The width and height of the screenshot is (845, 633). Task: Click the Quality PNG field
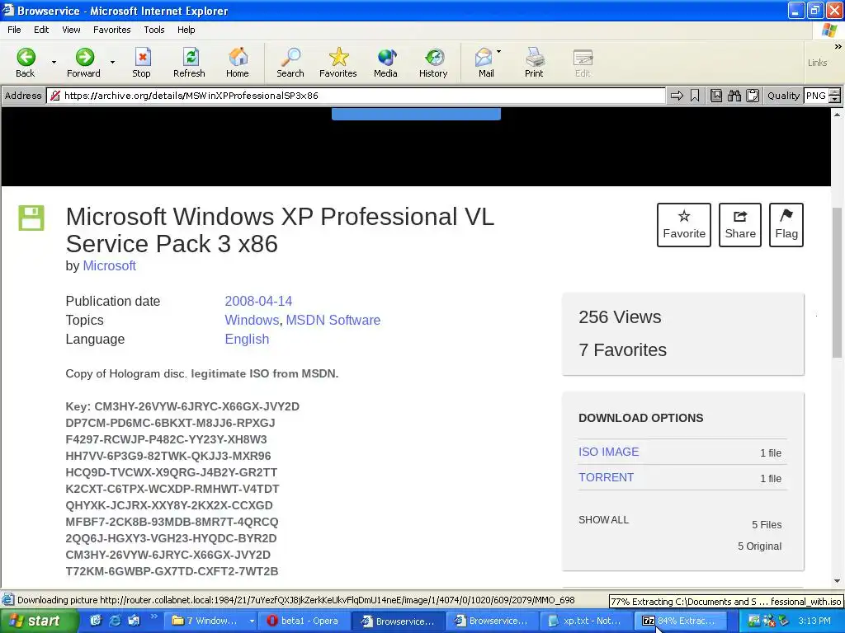[x=816, y=96]
